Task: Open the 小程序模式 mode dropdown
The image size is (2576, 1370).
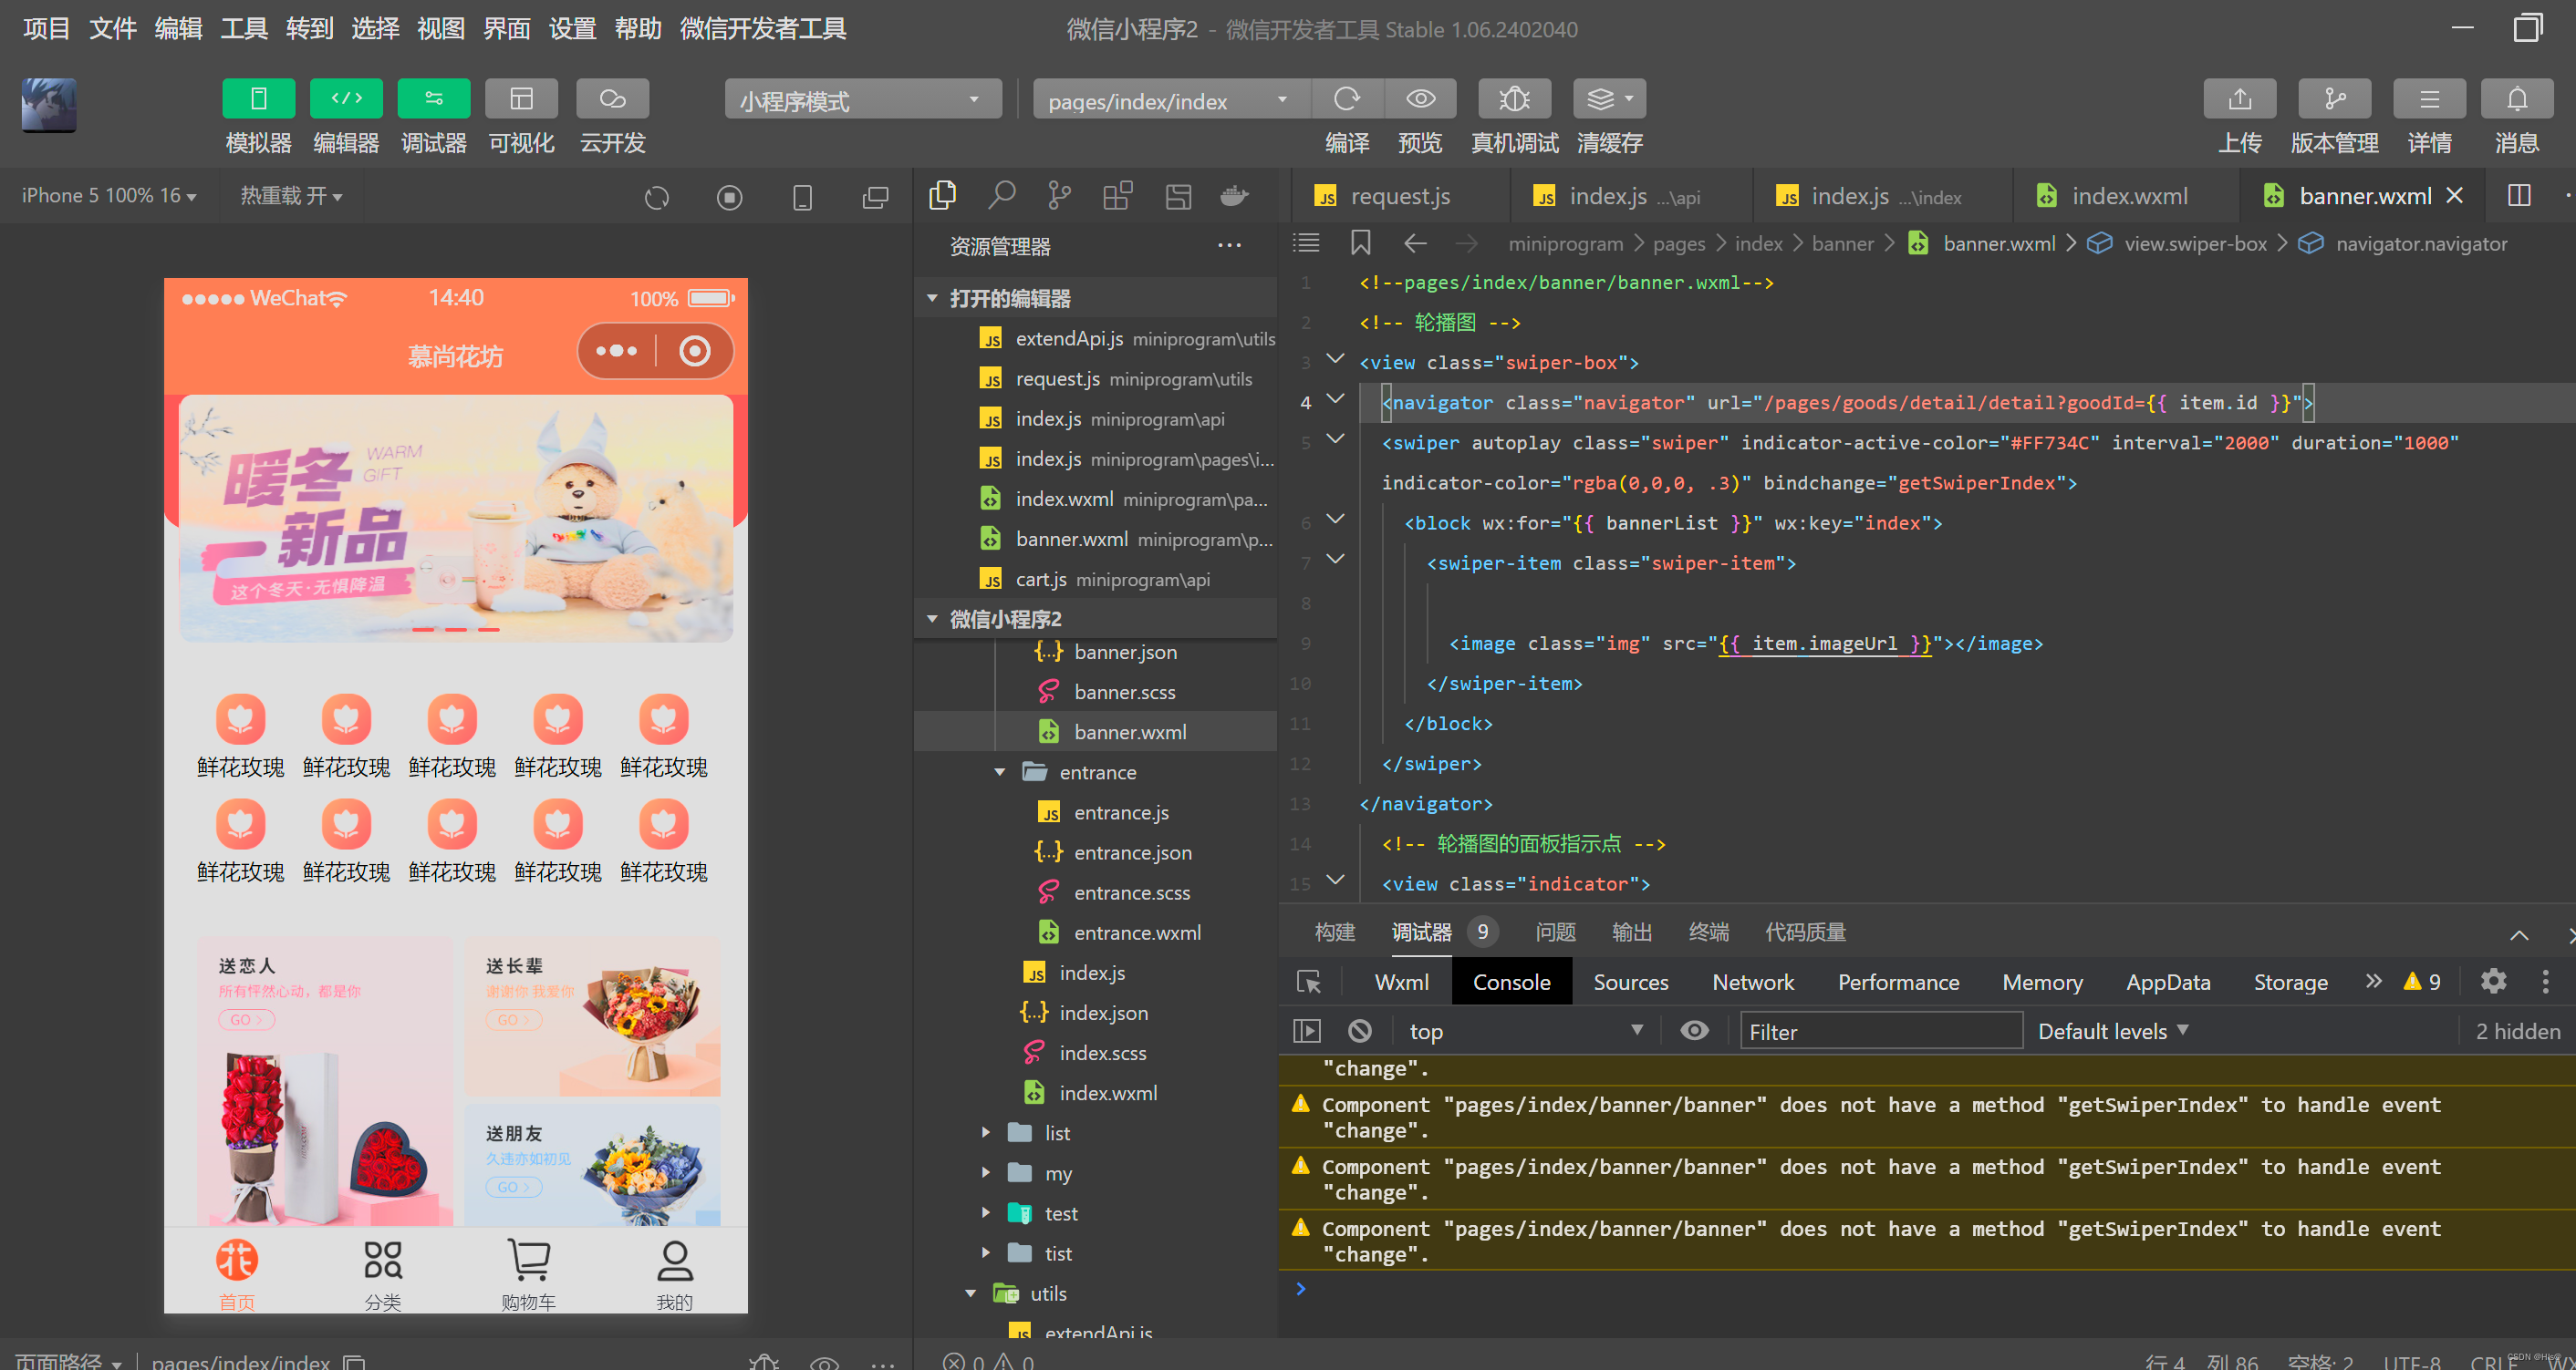Action: (x=862, y=99)
